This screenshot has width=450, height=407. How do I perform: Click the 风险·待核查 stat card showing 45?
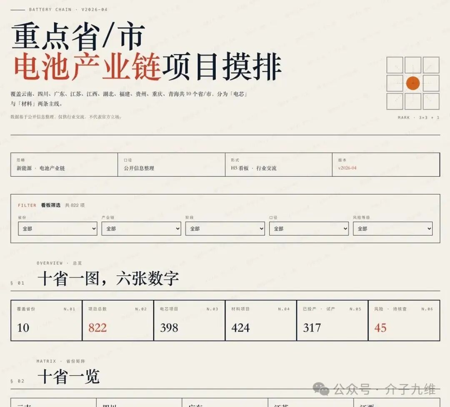point(404,321)
